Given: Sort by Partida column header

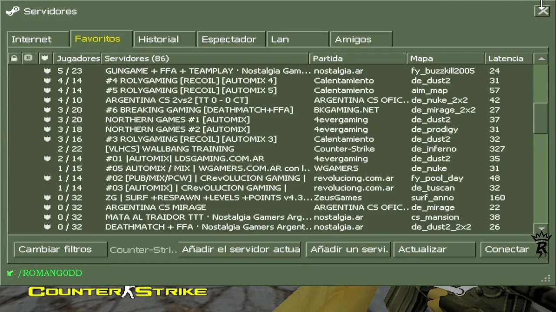Looking at the screenshot, I should [358, 58].
